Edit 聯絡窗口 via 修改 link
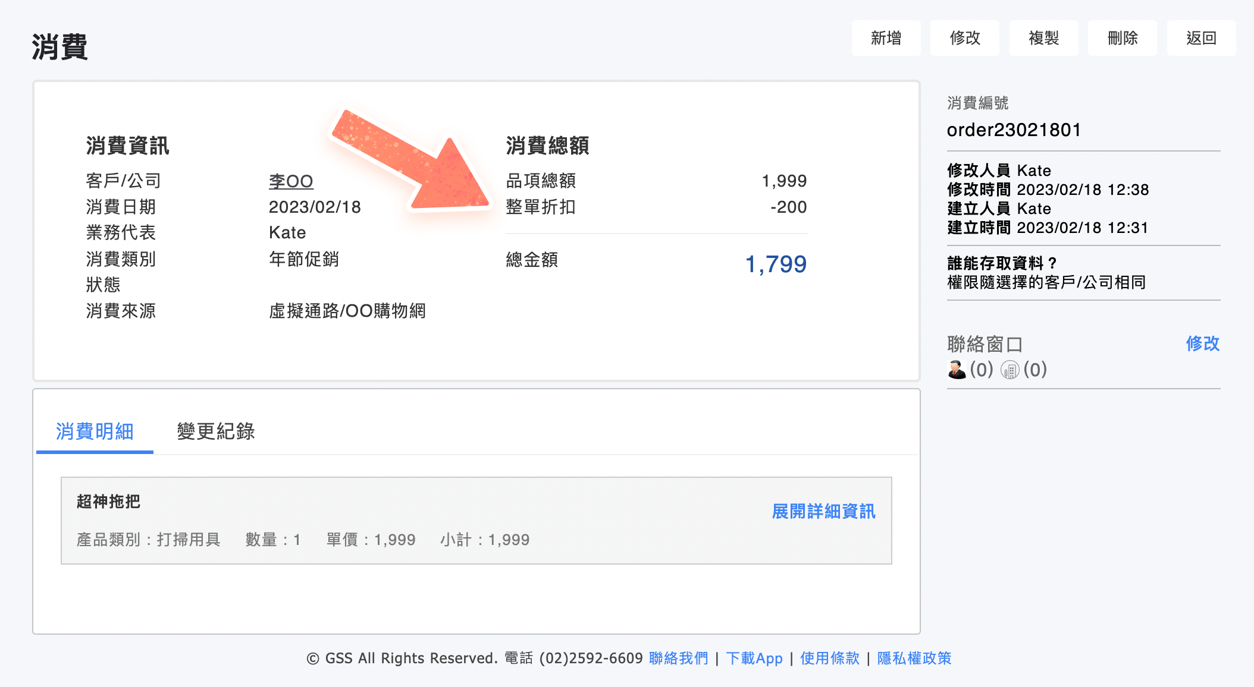Image resolution: width=1254 pixels, height=687 pixels. 1202,343
